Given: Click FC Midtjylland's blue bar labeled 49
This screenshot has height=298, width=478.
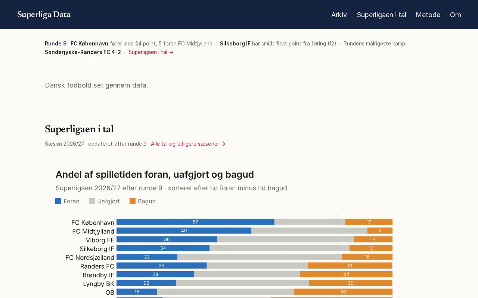Looking at the screenshot, I should pyautogui.click(x=184, y=231).
